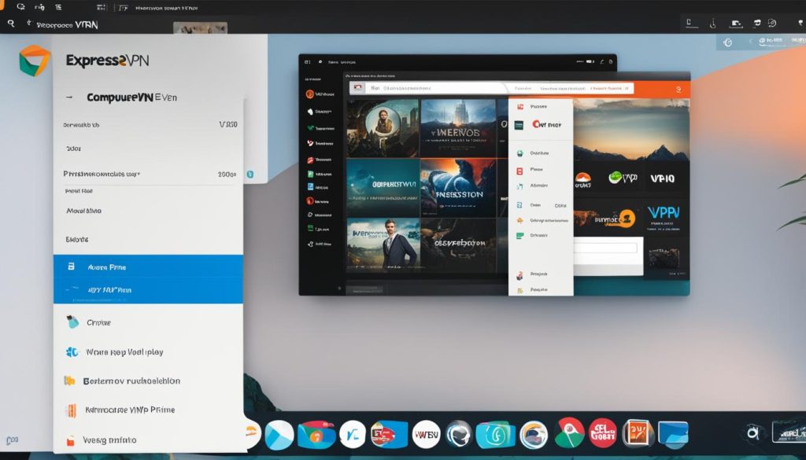Image resolution: width=806 pixels, height=460 pixels.
Task: Click small blue badge beside the left panel
Action: pyautogui.click(x=250, y=175)
